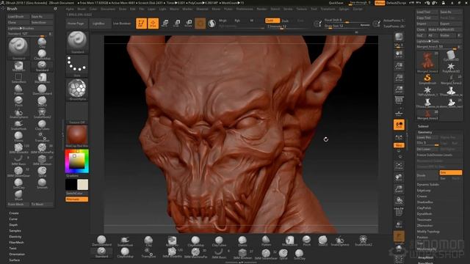Pick the ClayBuildup brush in the Brush palette
The height and width of the screenshot is (264, 470).
pyautogui.click(x=42, y=54)
